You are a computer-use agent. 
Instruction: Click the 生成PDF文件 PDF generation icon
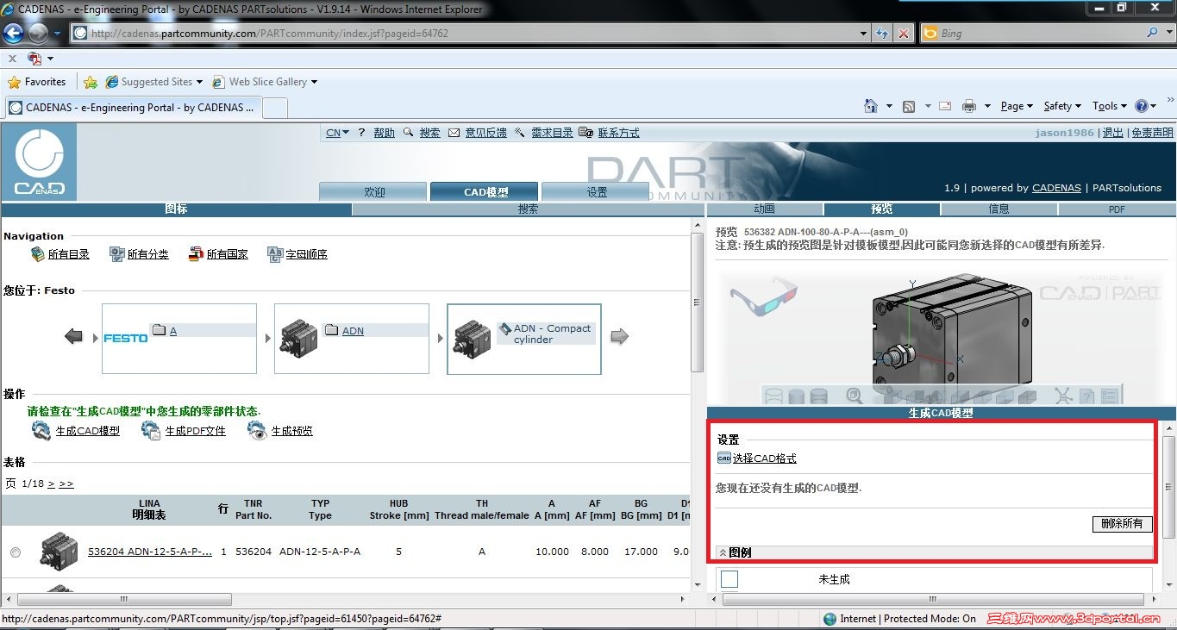pos(151,430)
